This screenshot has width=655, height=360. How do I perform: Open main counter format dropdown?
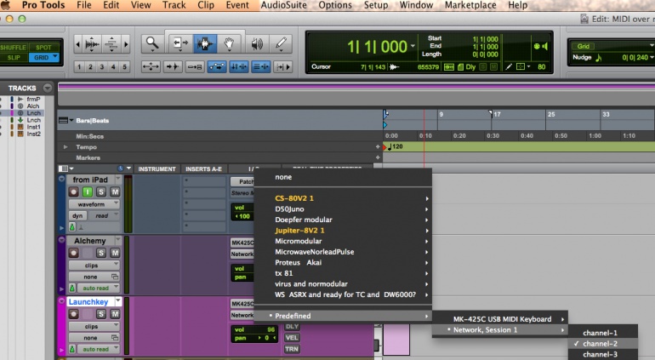point(413,47)
